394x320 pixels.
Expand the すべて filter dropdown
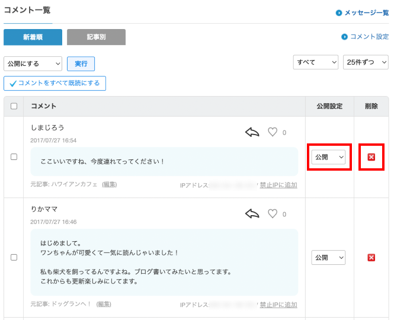pyautogui.click(x=316, y=62)
